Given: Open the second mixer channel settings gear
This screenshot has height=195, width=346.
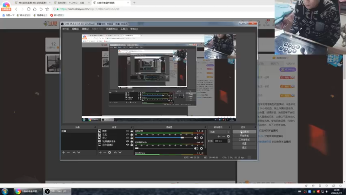Looking at the screenshot, I should point(202,148).
